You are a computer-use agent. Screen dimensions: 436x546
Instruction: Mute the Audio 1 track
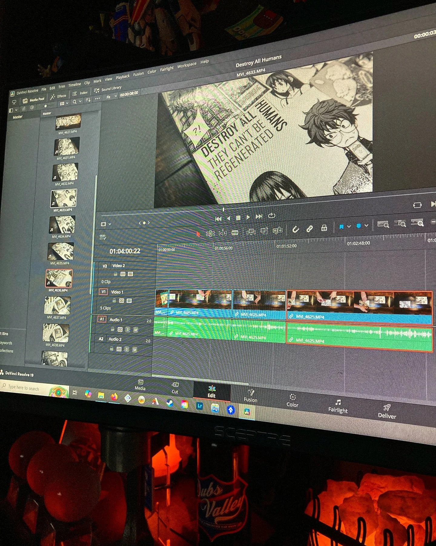pos(136,330)
